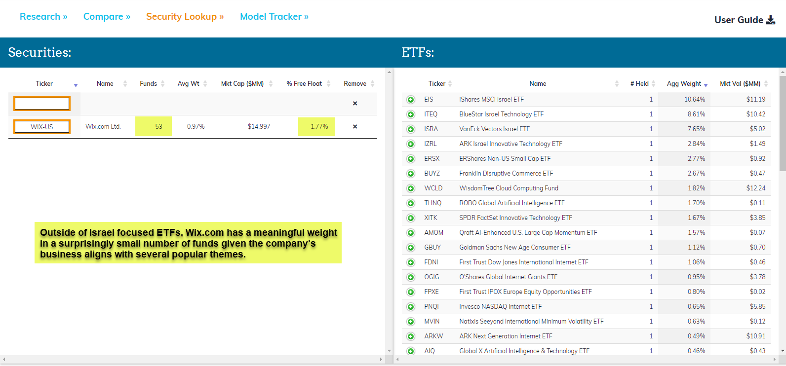
Task: Sort ETFs by Mkt Val ($MM)
Action: pos(740,84)
